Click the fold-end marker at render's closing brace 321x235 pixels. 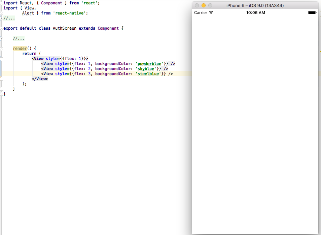click(x=1, y=89)
